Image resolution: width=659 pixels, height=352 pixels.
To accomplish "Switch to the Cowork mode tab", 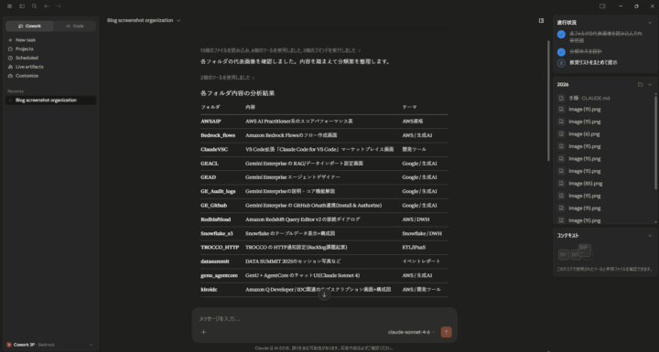I will click(x=29, y=26).
